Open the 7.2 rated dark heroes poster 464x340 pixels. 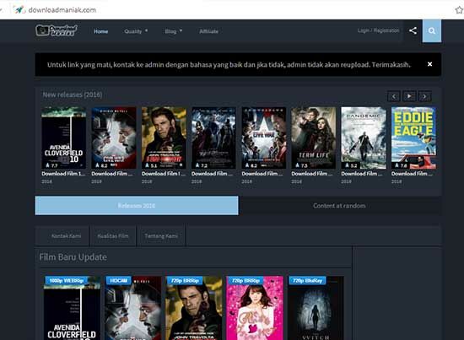(x=213, y=138)
